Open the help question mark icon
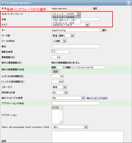 tap(128, 3)
